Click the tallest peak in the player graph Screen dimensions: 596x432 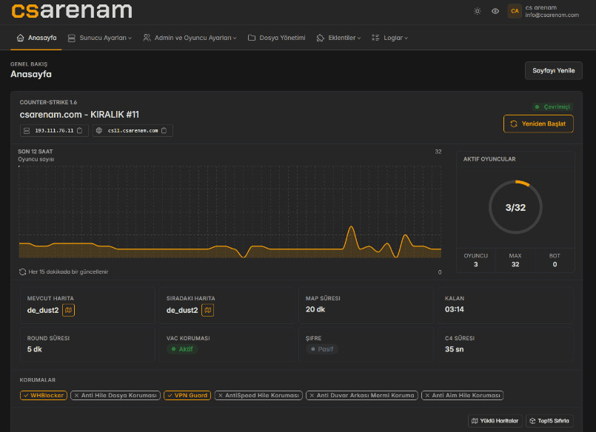click(x=351, y=227)
